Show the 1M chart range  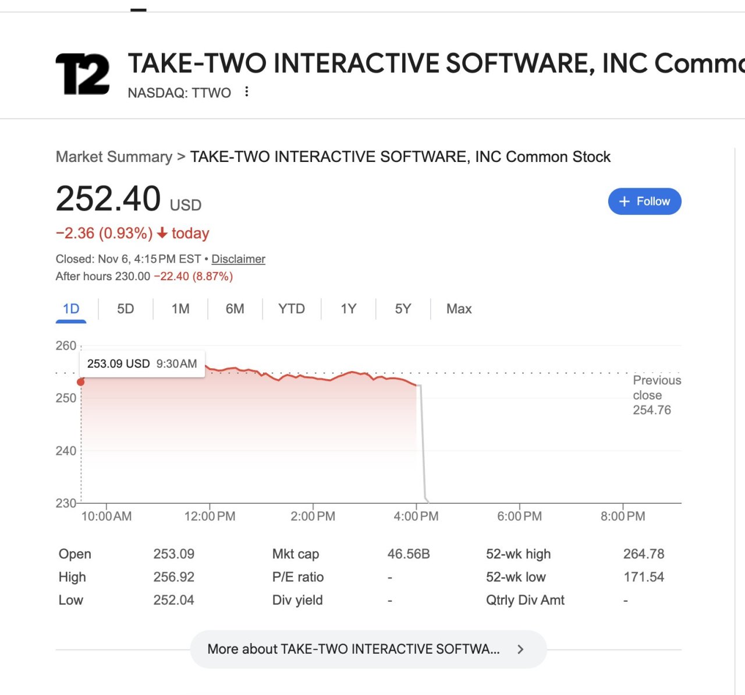point(180,309)
